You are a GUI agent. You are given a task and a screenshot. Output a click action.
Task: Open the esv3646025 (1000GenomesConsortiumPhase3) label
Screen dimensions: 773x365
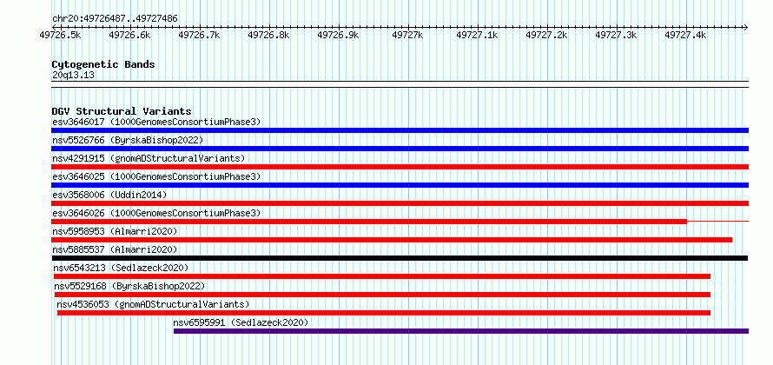pos(156,176)
